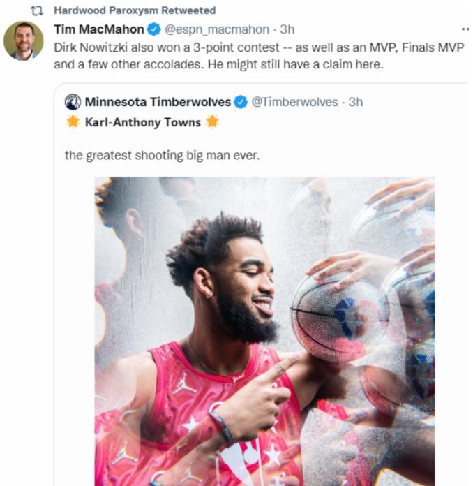Click the verified badge beside Minnesota Timberwolves
The height and width of the screenshot is (486, 473).
click(x=241, y=102)
